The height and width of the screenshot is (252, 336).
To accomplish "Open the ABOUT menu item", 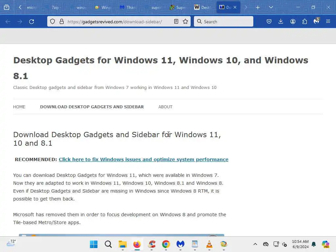I will coord(165,107).
